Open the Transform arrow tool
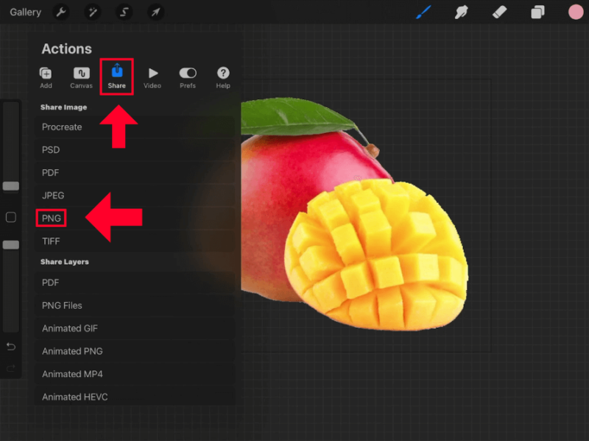 [154, 12]
